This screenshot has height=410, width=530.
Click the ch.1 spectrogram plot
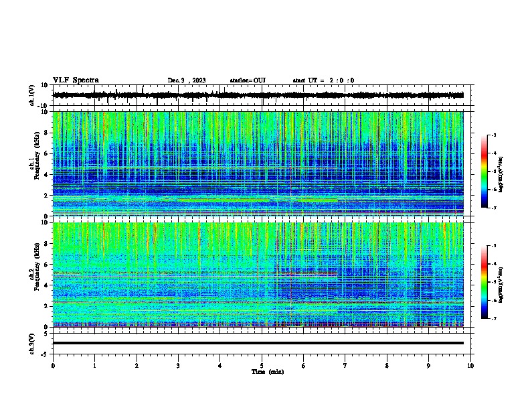pos(258,163)
